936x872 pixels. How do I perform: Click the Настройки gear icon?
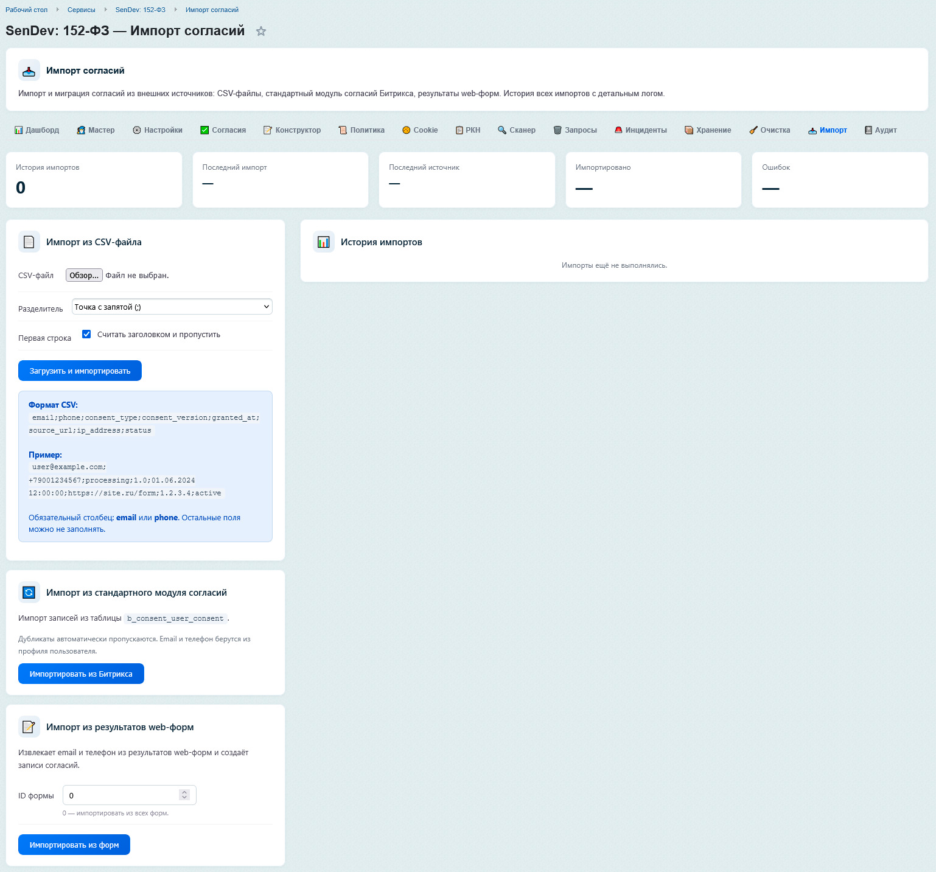pyautogui.click(x=137, y=130)
